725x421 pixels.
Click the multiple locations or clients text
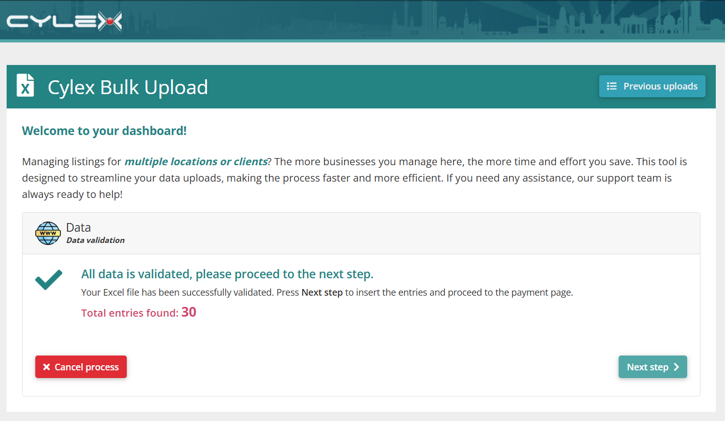196,162
